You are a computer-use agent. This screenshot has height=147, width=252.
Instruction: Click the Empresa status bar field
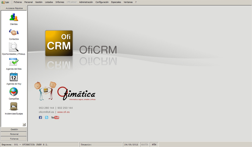click(40, 144)
